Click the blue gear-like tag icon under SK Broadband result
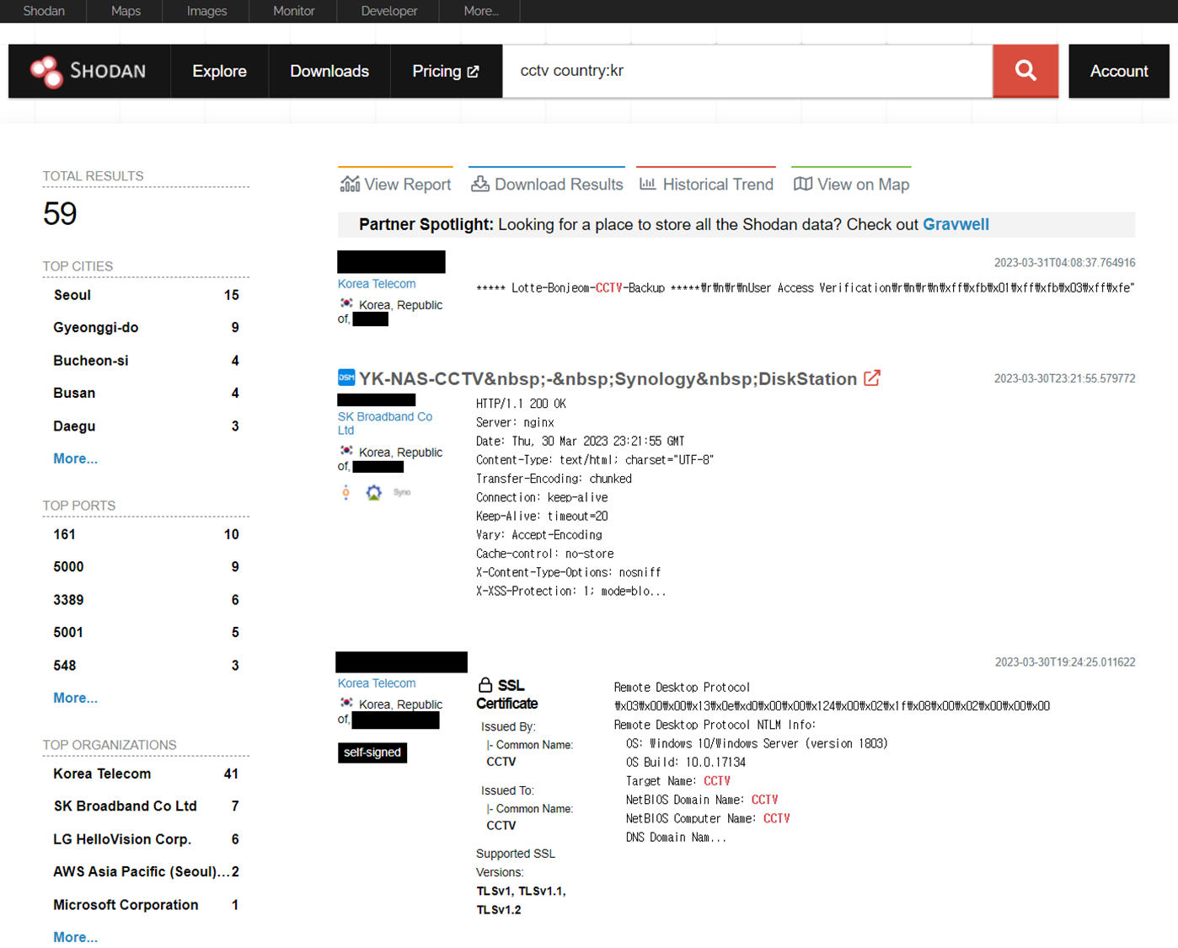Image resolution: width=1178 pixels, height=948 pixels. pyautogui.click(x=373, y=492)
